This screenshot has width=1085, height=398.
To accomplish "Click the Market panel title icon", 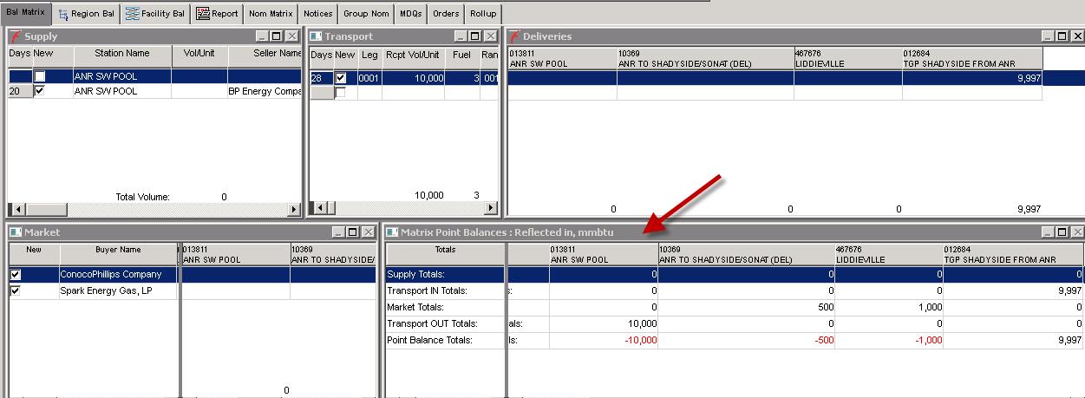I will pos(16,232).
